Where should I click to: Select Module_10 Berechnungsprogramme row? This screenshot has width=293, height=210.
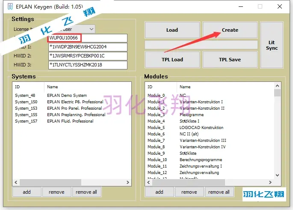click(x=210, y=160)
